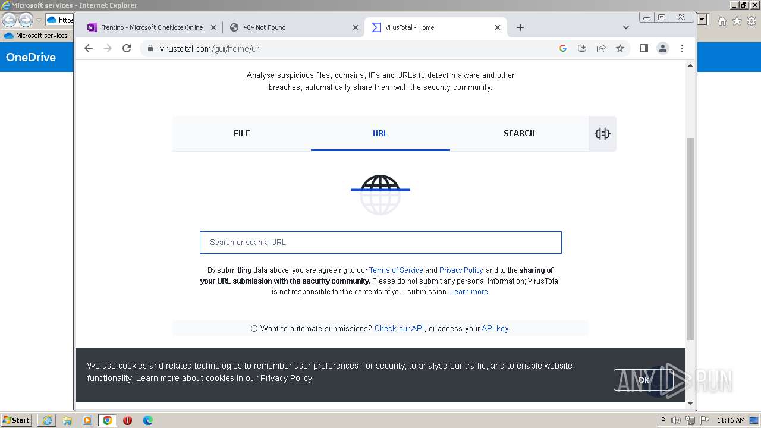Click the Internet Explorer back button
This screenshot has width=761, height=428.
pos(9,20)
